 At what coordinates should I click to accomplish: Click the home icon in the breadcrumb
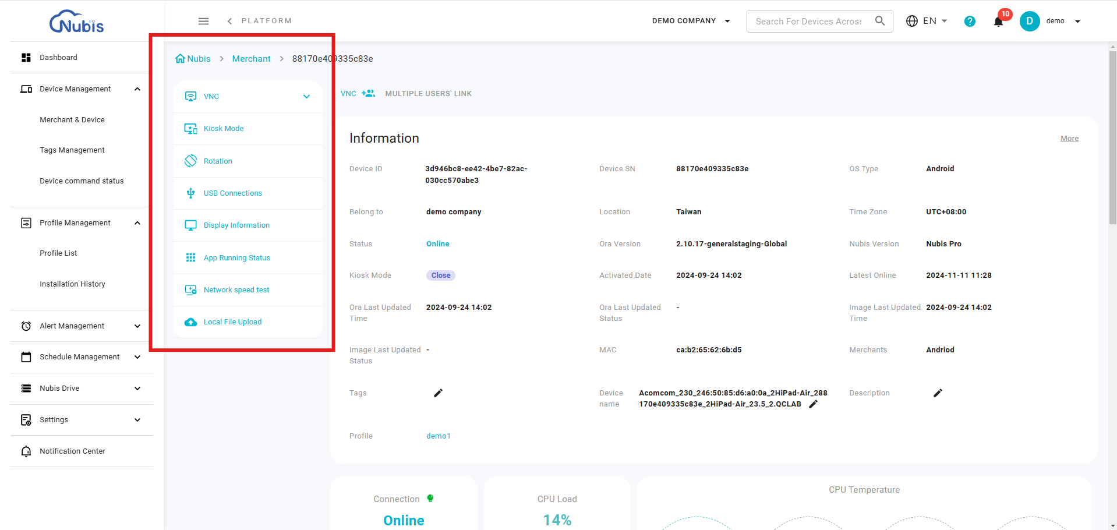(180, 59)
